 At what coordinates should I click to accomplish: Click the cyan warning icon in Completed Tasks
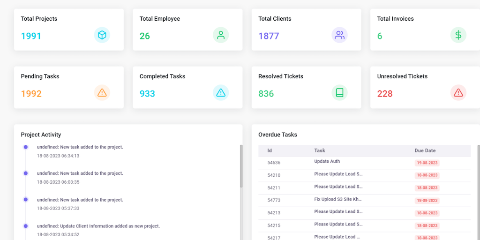(221, 93)
